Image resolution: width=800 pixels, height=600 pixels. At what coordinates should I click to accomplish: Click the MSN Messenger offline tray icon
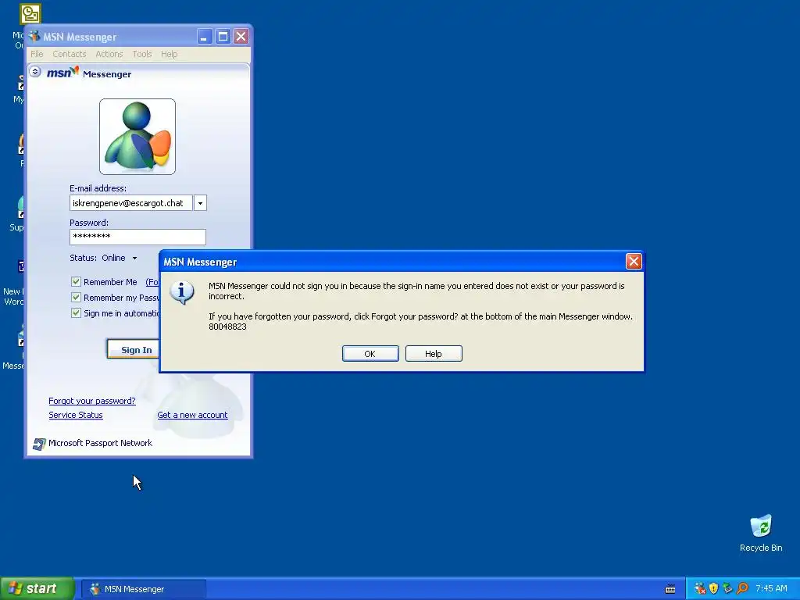tap(700, 589)
